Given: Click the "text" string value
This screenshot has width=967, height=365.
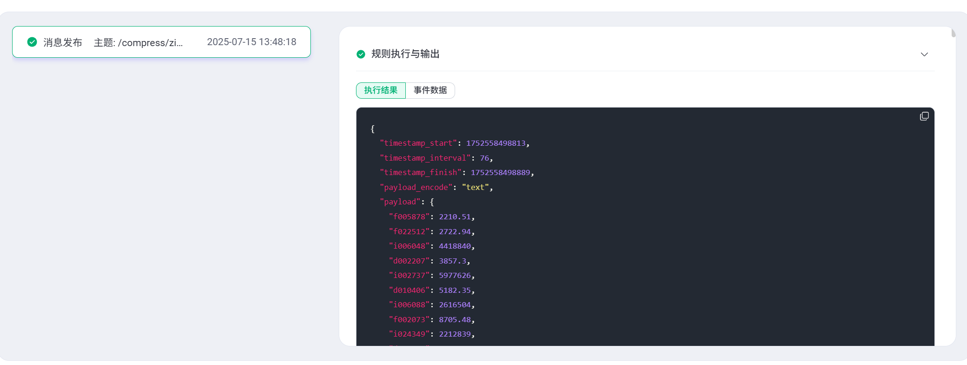Looking at the screenshot, I should (x=475, y=188).
